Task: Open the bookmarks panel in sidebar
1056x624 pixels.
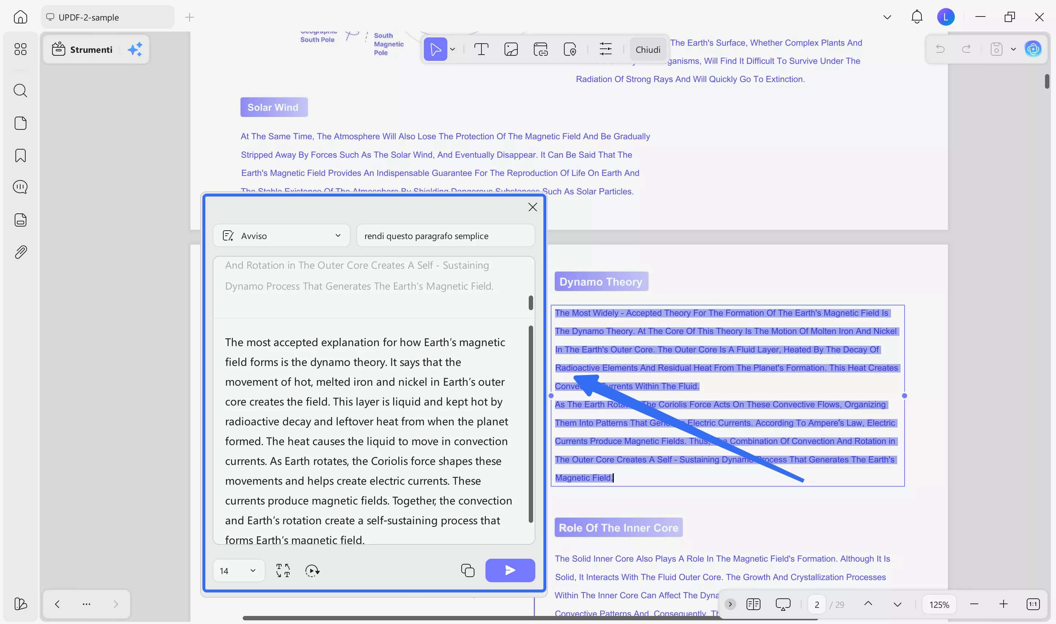Action: point(20,155)
